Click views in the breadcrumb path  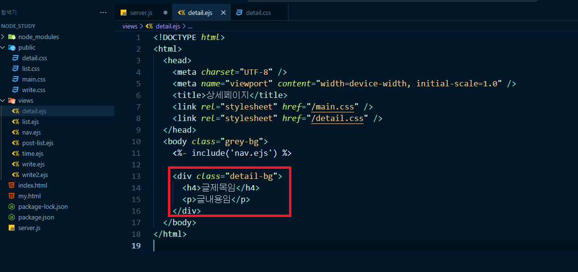click(130, 26)
